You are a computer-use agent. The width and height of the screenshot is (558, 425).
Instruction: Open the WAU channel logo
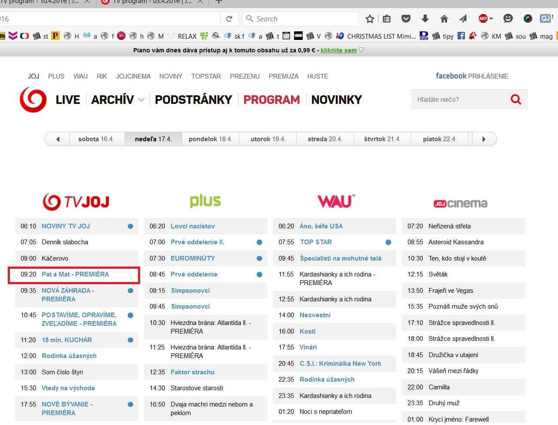[337, 201]
